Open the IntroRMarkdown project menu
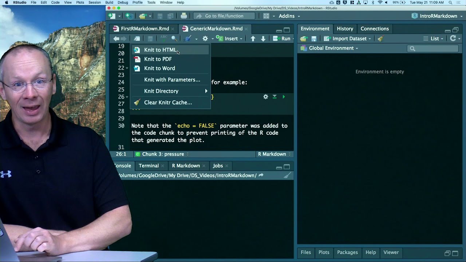The height and width of the screenshot is (262, 466). 437,16
